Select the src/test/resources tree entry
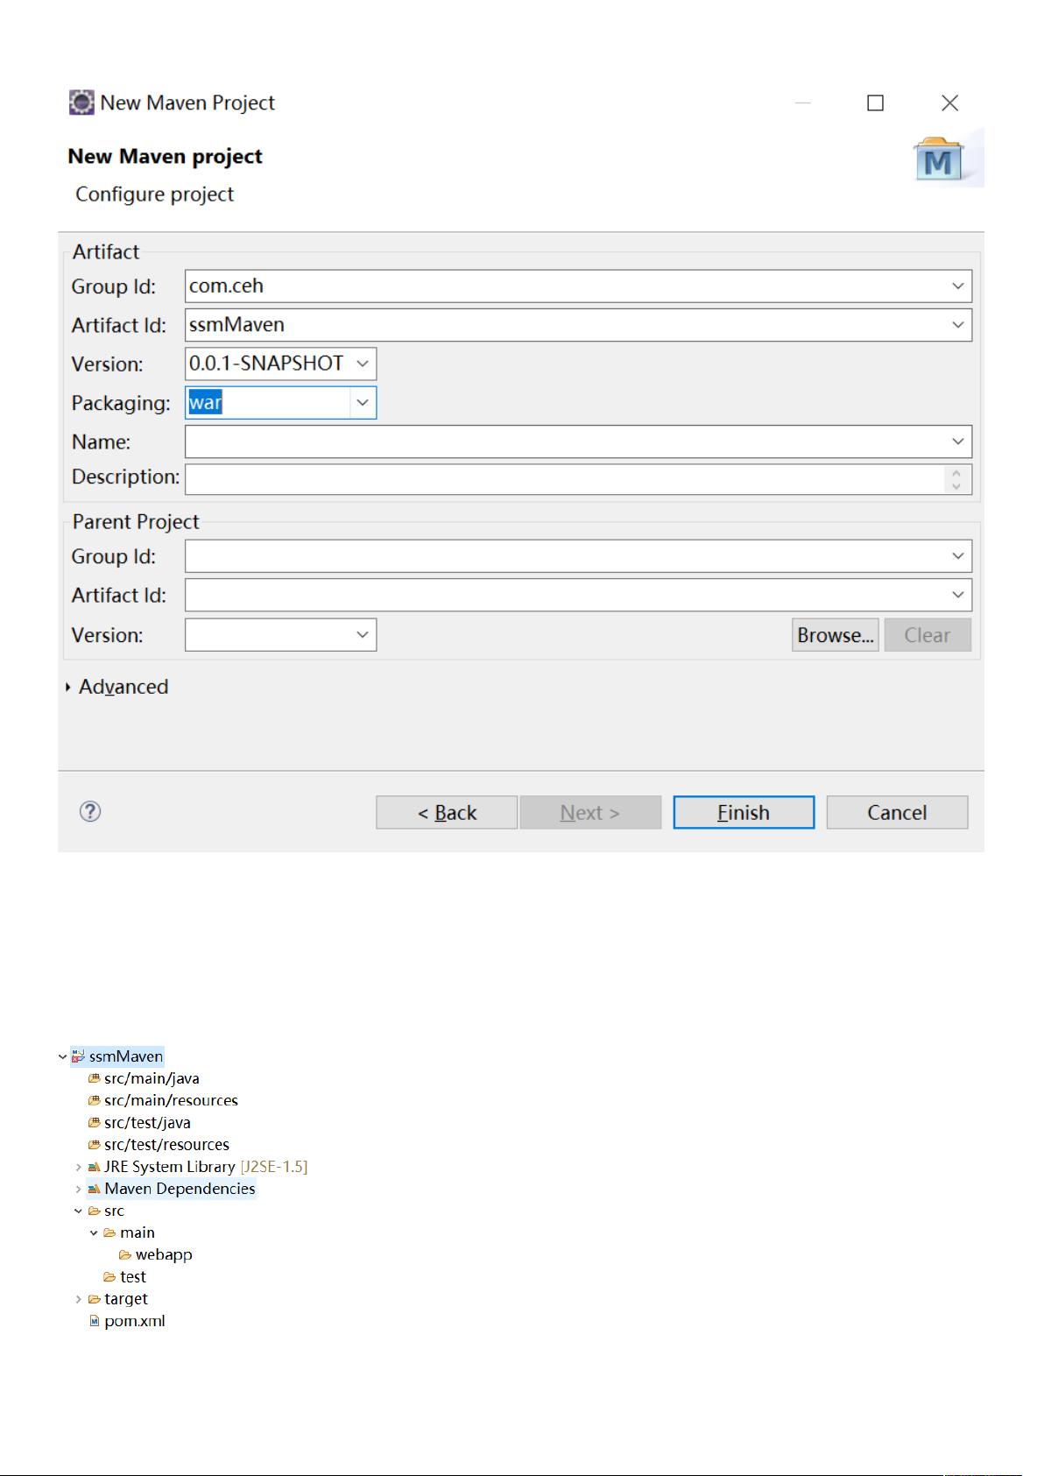 (166, 1144)
